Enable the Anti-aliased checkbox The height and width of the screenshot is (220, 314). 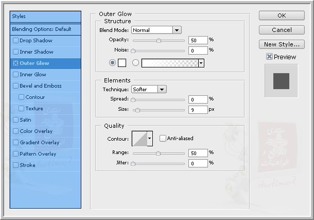coord(163,138)
